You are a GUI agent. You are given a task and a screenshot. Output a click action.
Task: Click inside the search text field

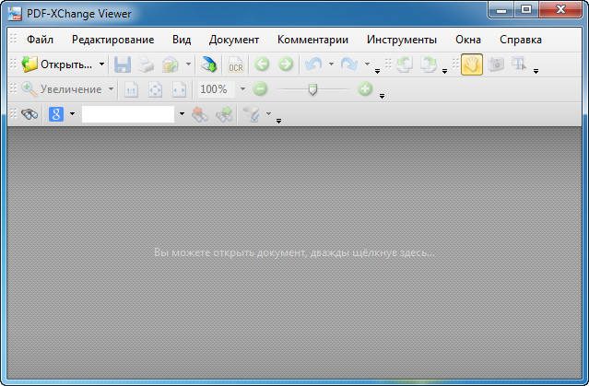[x=128, y=115]
